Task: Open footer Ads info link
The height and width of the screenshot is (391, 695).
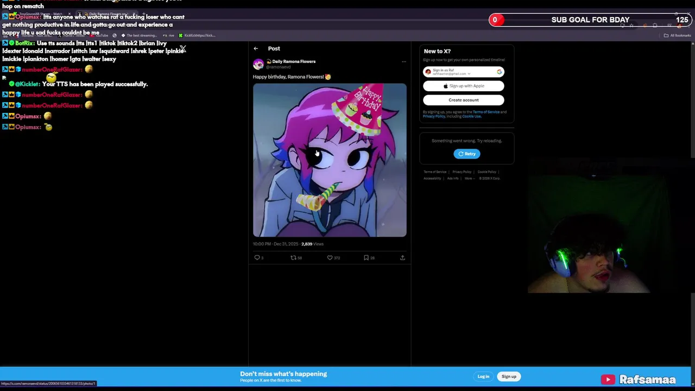Action: click(453, 178)
